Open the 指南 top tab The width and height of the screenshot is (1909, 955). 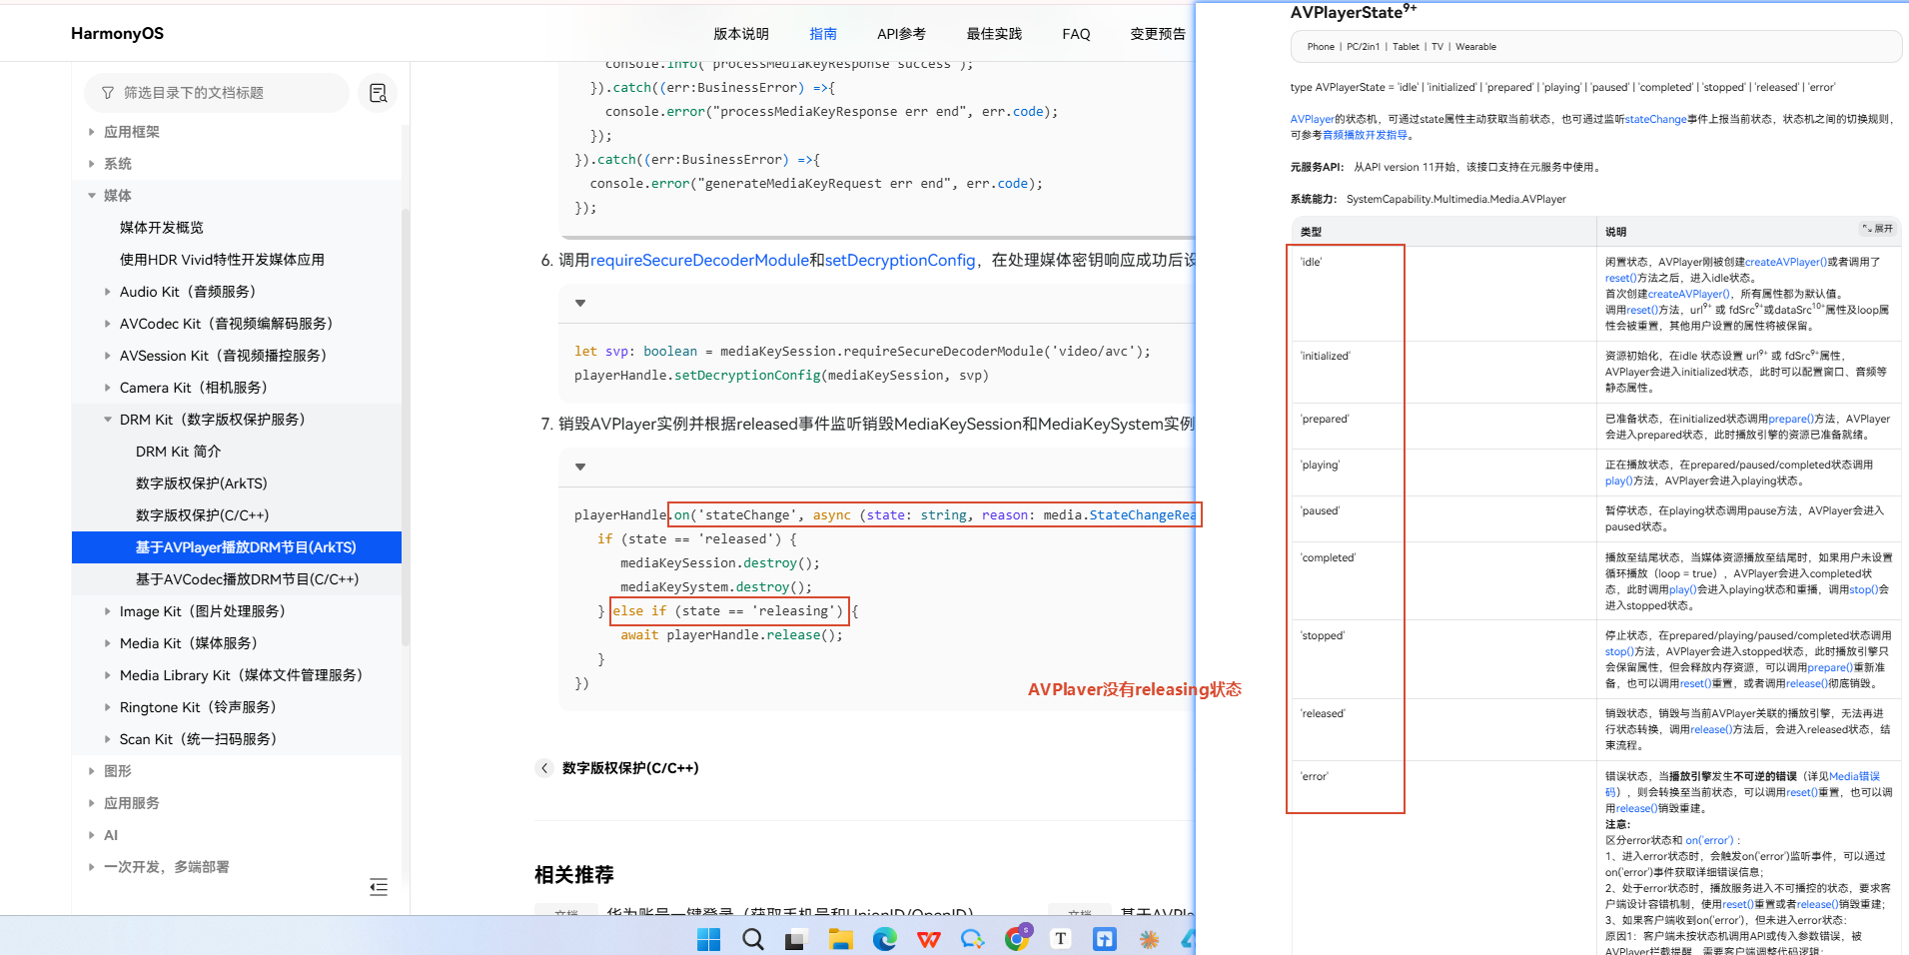coord(823,34)
